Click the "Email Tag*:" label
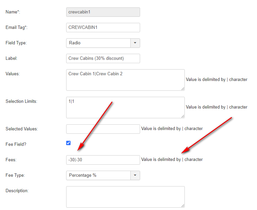 click(16, 28)
